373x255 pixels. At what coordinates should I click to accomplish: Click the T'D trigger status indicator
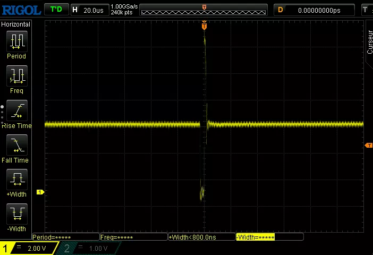click(x=56, y=10)
